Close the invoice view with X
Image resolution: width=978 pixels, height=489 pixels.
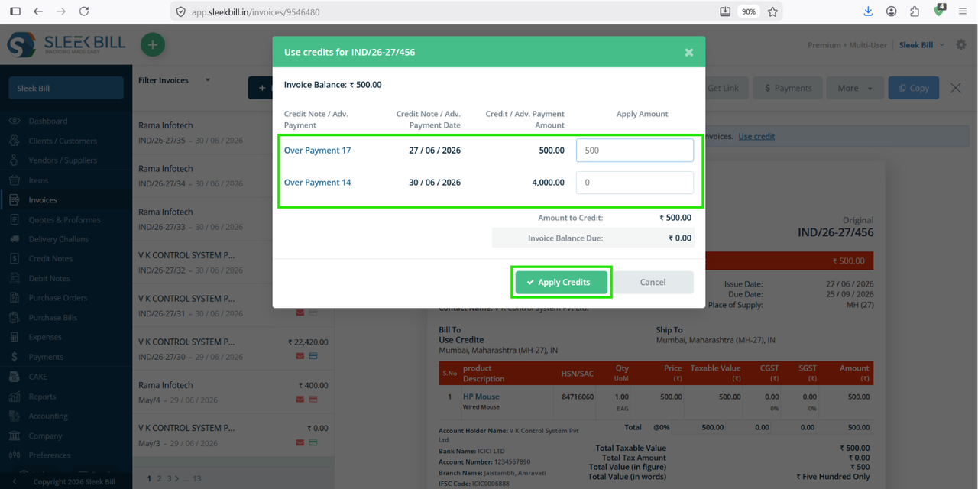956,88
